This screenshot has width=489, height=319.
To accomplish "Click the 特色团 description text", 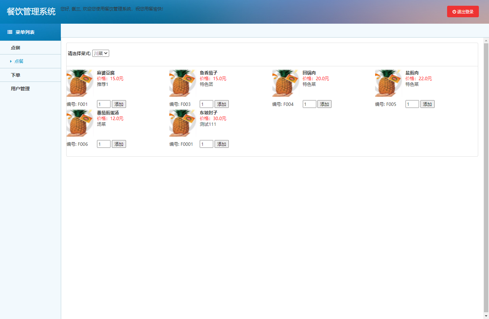I will 206,84.
